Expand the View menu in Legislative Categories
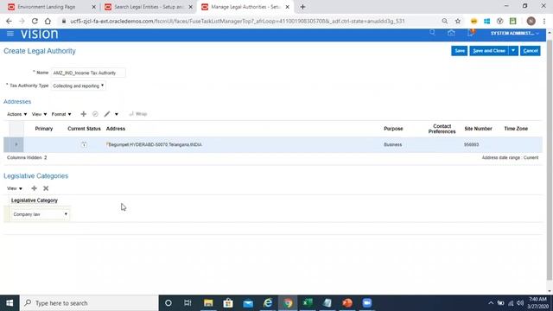This screenshot has width=553, height=311. [15, 188]
